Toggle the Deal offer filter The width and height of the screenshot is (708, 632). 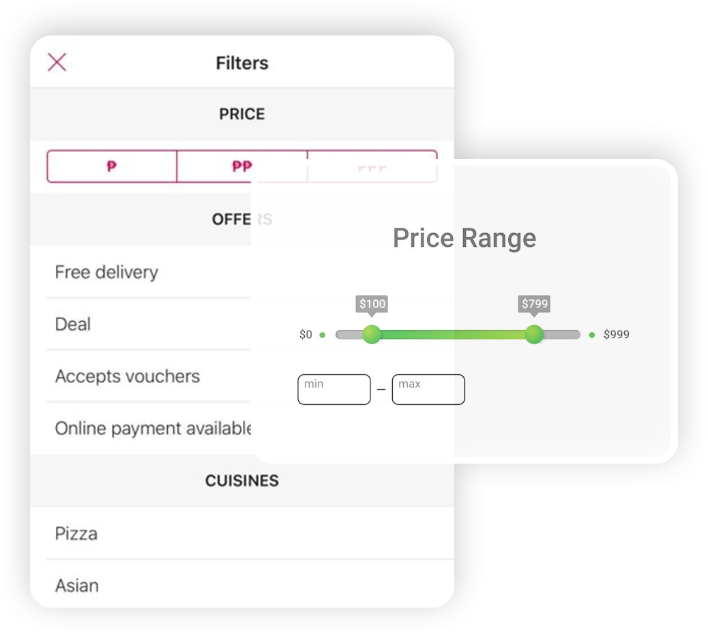(x=149, y=324)
